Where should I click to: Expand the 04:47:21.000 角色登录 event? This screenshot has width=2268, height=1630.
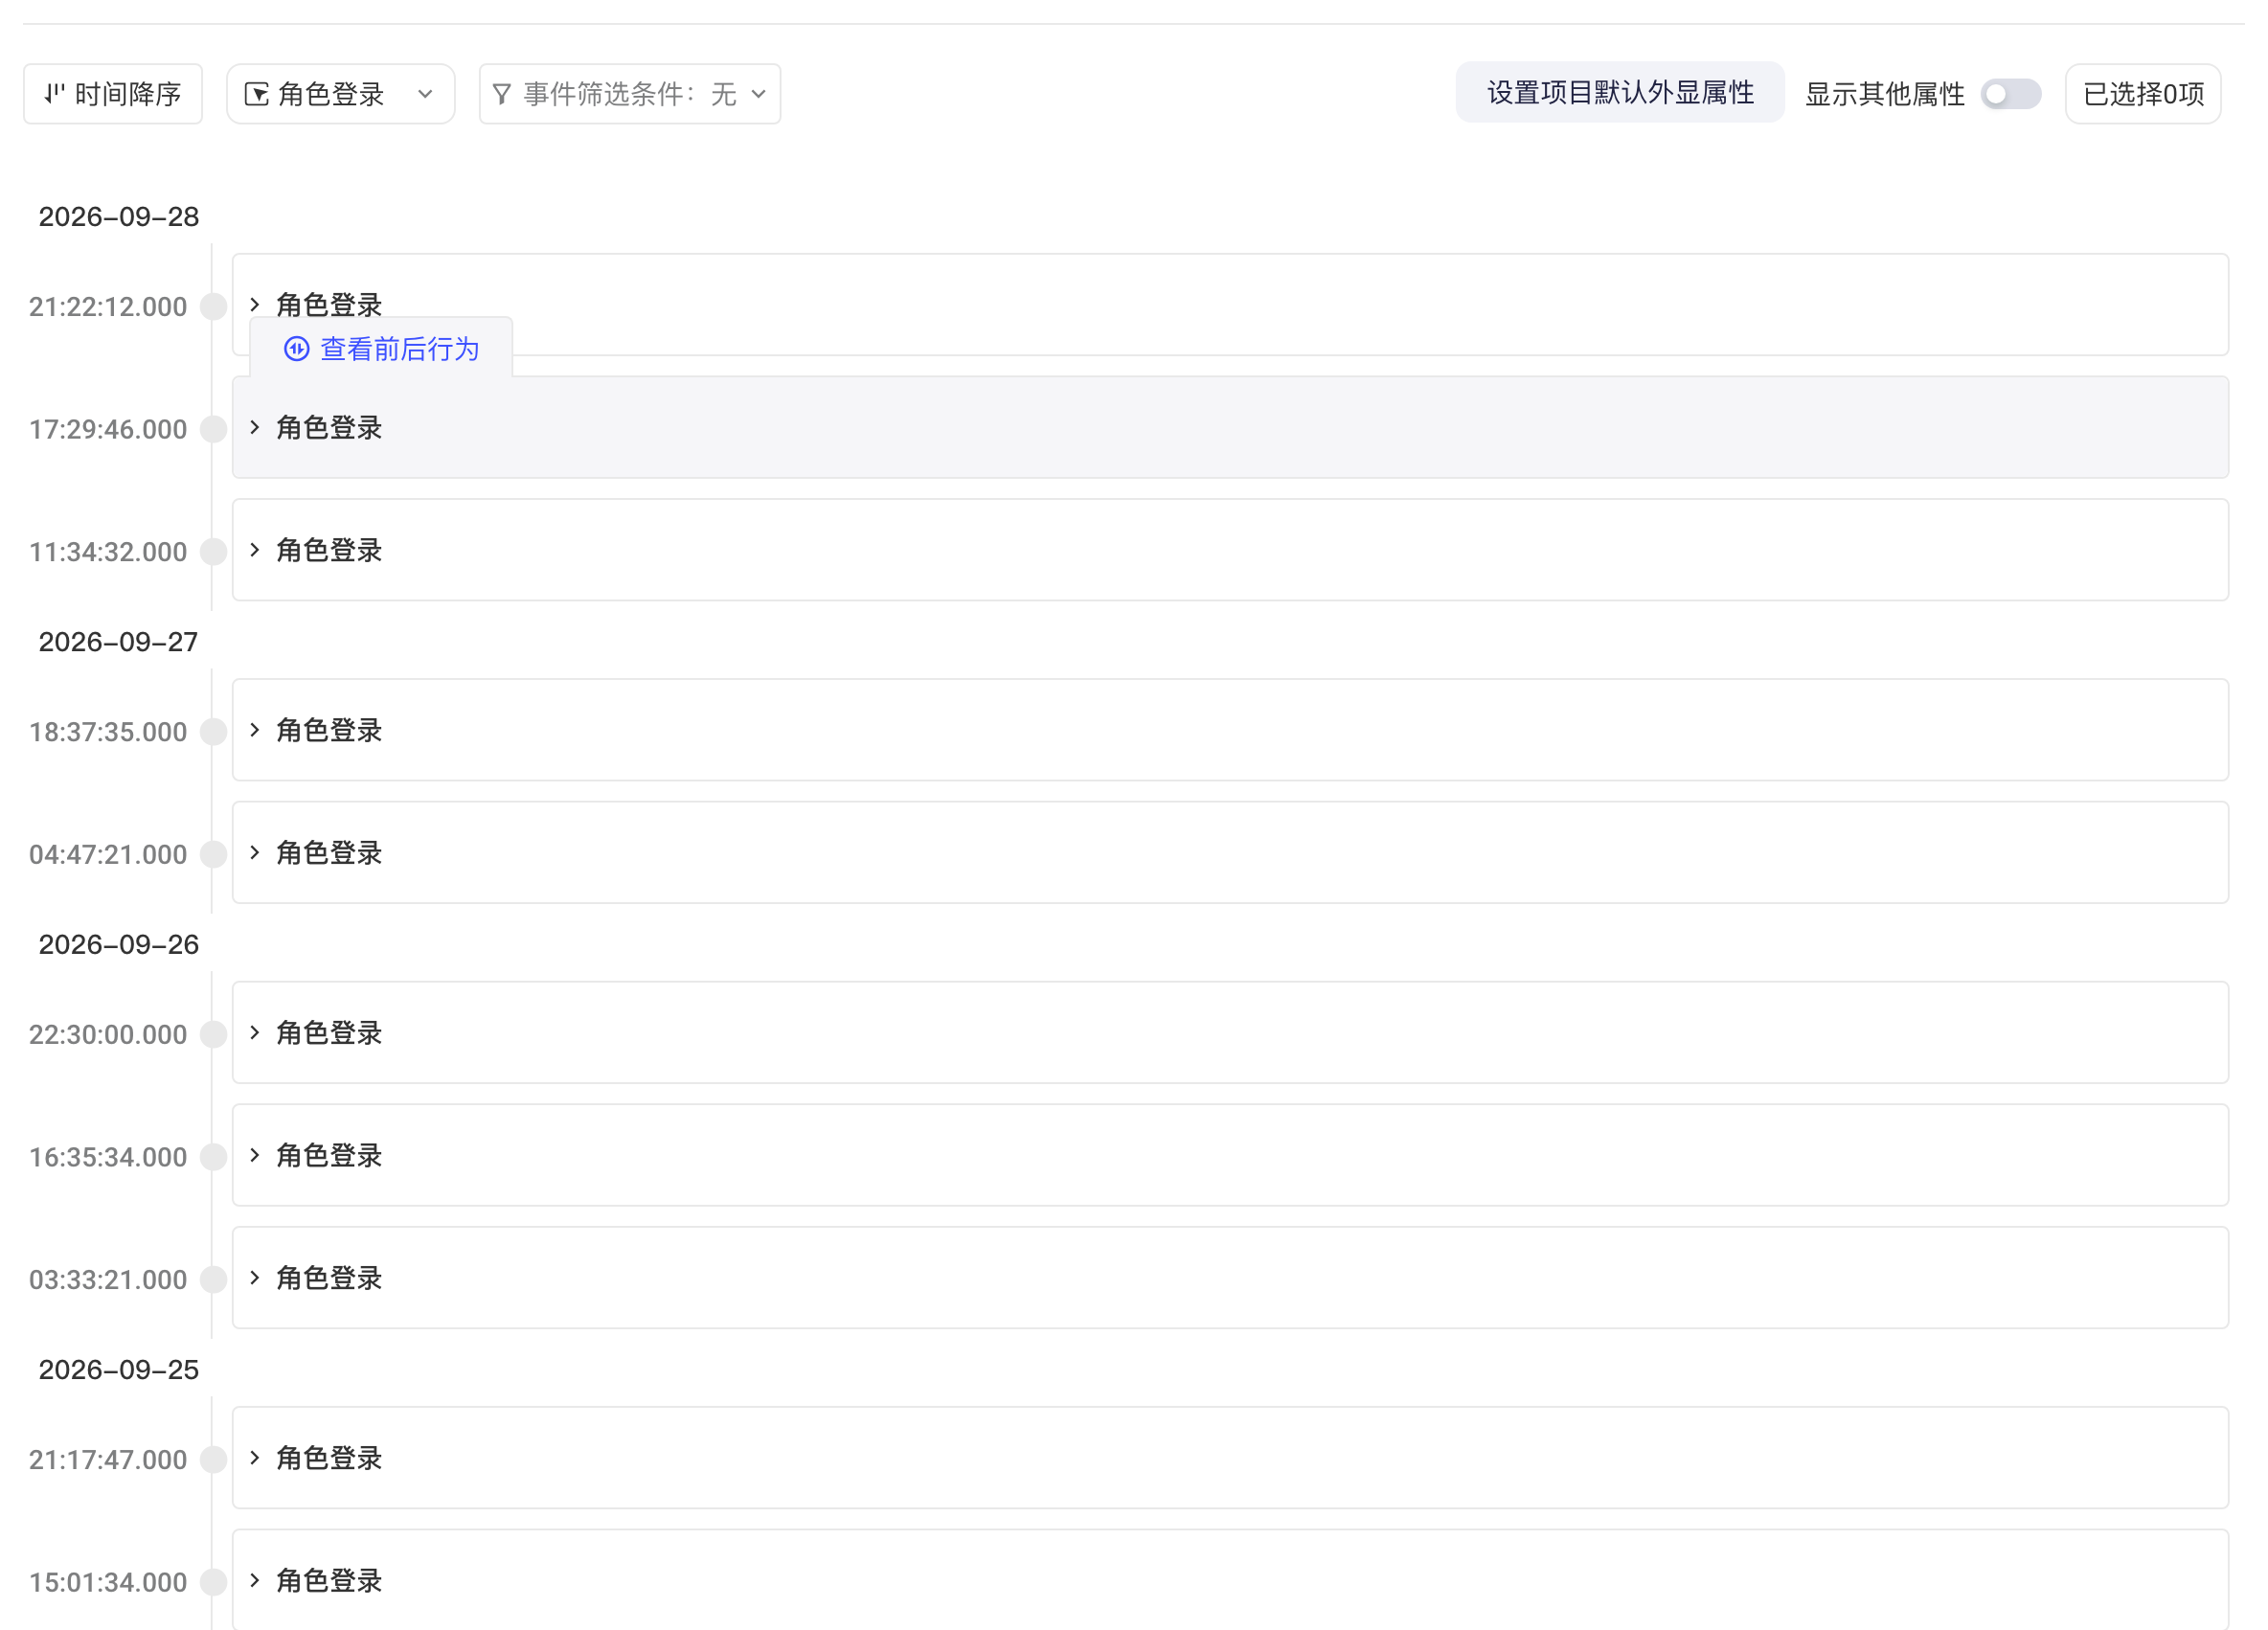pyautogui.click(x=254, y=853)
